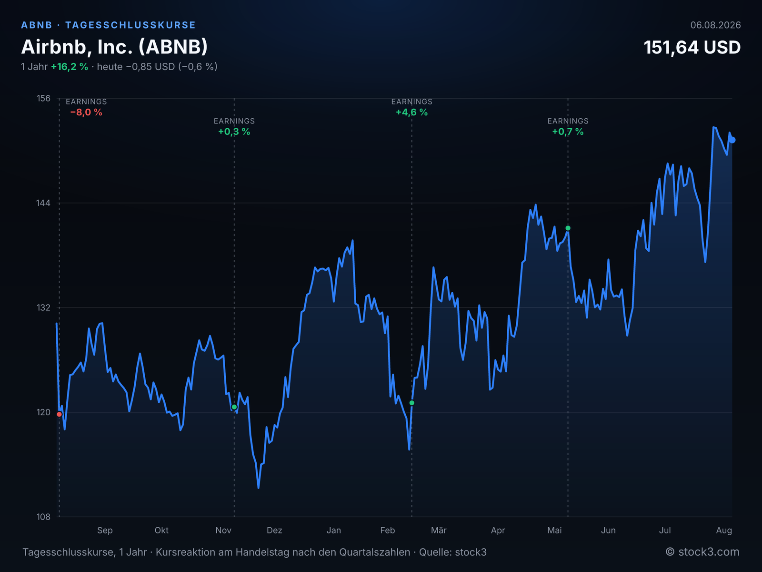Select the "Jun" month axis label
This screenshot has height=572, width=762.
[x=608, y=531]
